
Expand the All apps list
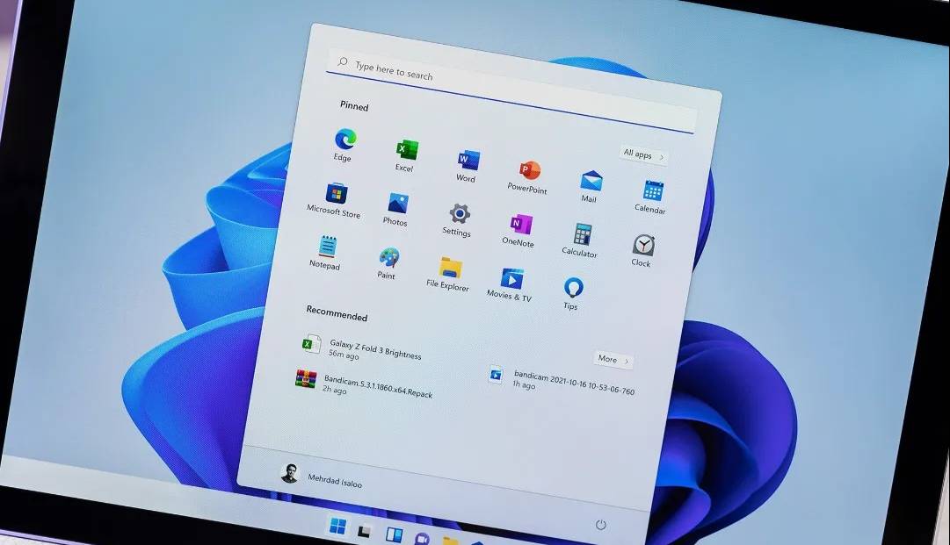[642, 155]
